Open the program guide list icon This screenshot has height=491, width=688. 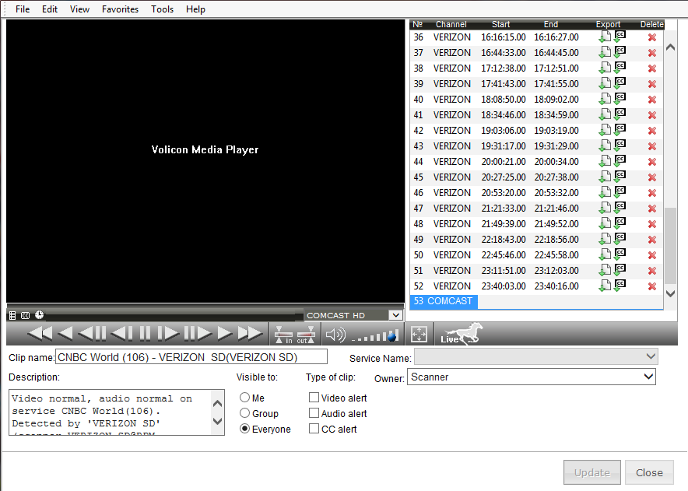coord(12,315)
